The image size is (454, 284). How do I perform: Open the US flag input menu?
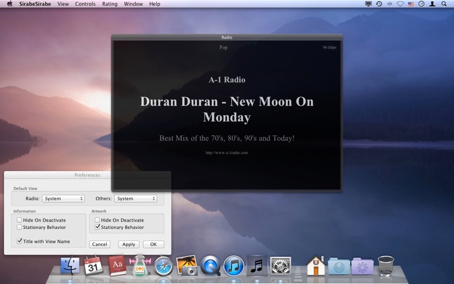[411, 4]
